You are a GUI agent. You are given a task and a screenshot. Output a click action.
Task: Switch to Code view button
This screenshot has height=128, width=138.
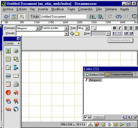[x=6, y=17]
